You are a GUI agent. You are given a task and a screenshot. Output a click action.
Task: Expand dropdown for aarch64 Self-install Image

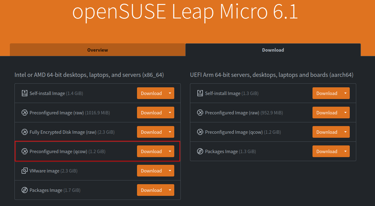[x=345, y=93]
